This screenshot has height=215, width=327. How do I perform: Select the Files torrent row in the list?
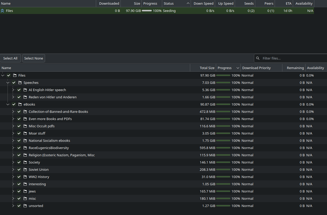157,11
